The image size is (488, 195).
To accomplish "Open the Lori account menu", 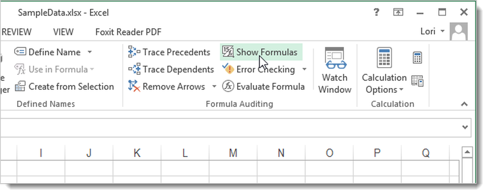I will tap(432, 31).
